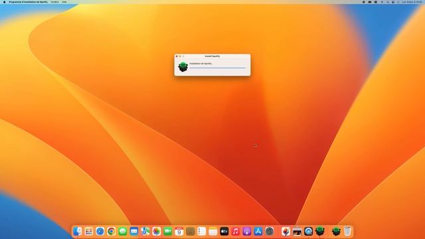The image size is (425, 239).
Task: Click the "Installation de Spotify..." status text
Action: 201,64
